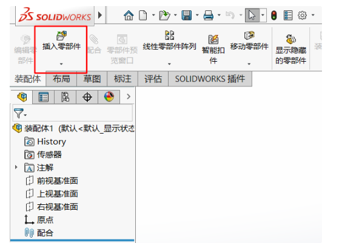Click the Print icon
The image size is (342, 243).
[x=209, y=15]
